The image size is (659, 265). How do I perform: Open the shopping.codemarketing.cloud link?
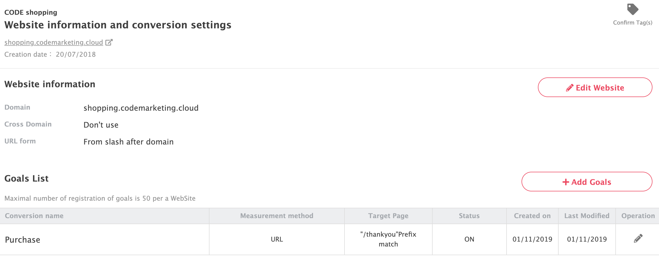[54, 43]
